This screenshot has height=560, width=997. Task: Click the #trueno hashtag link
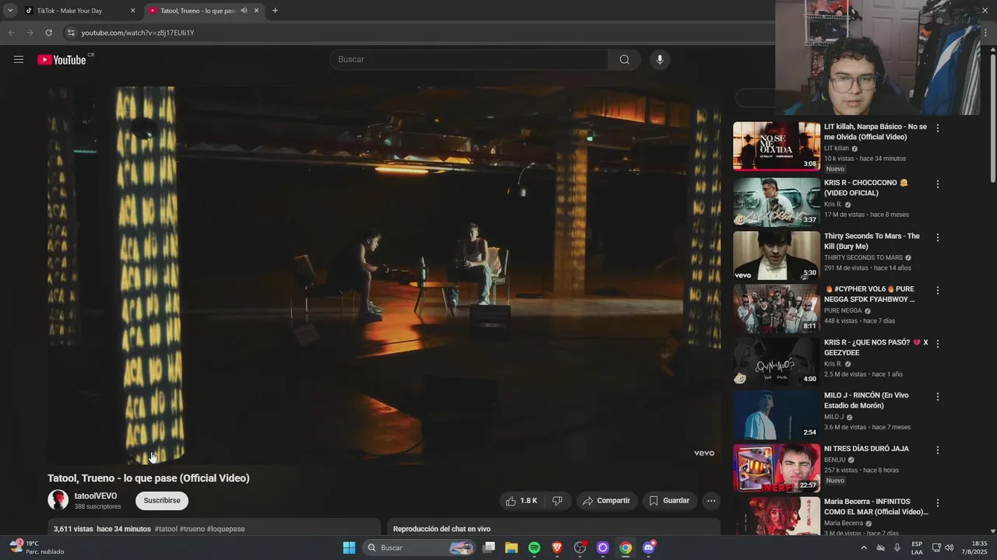pyautogui.click(x=192, y=529)
